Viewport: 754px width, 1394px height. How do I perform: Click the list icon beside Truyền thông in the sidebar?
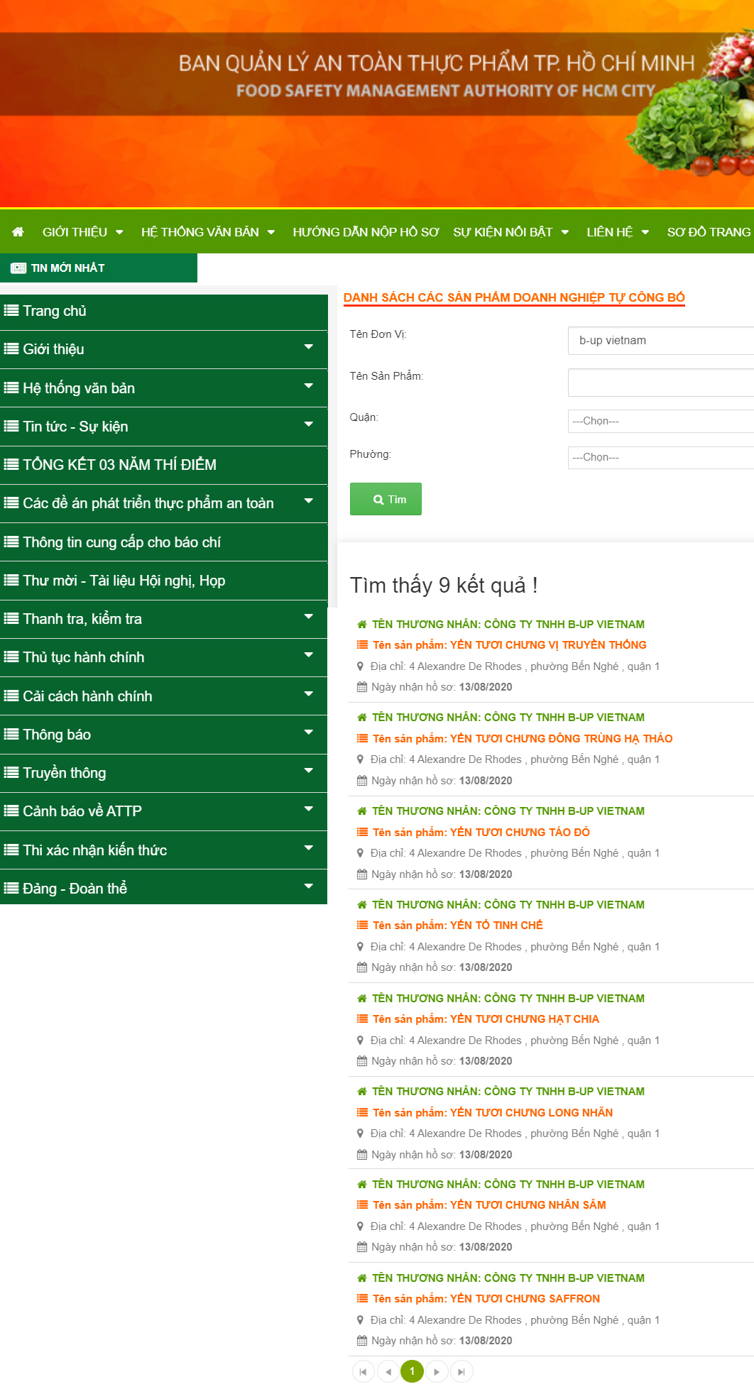11,772
